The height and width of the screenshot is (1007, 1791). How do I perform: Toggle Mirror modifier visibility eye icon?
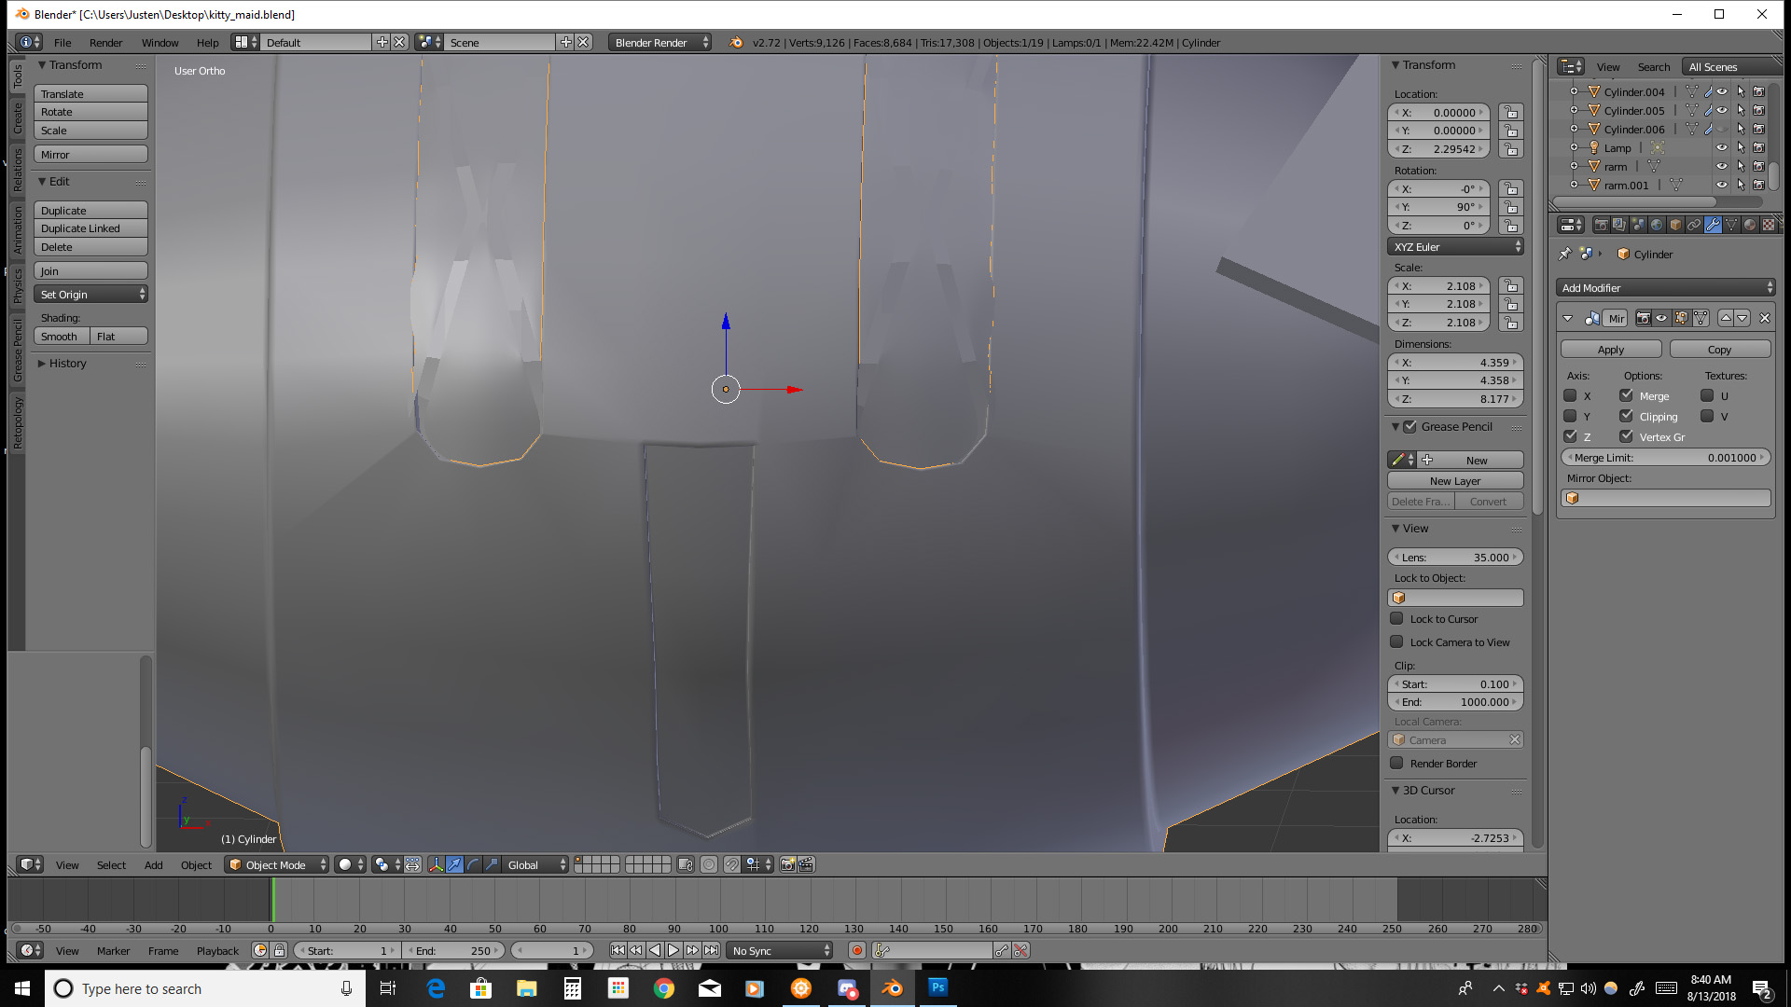coord(1662,318)
